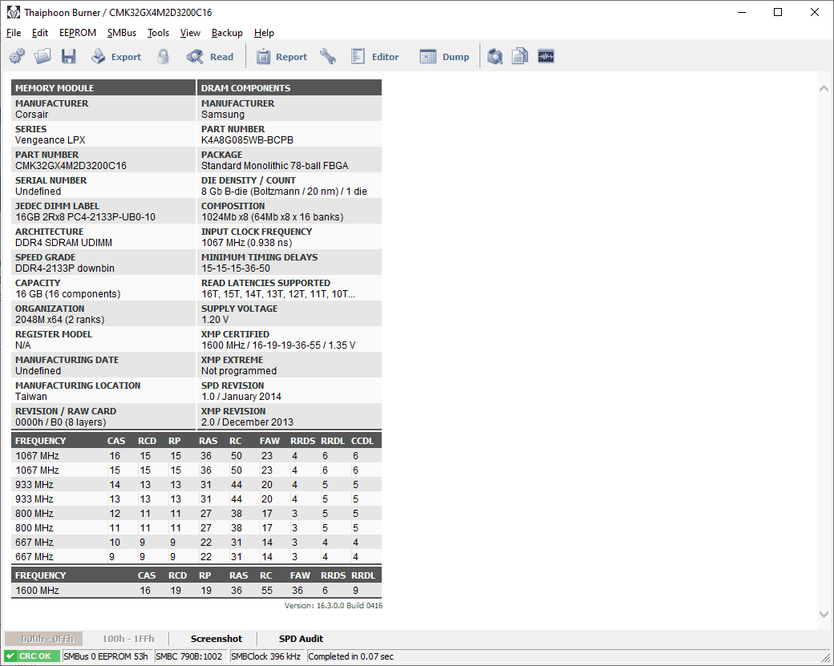Maximize the Thaiphoon Burner window
Viewport: 834px width, 666px height.
click(778, 12)
